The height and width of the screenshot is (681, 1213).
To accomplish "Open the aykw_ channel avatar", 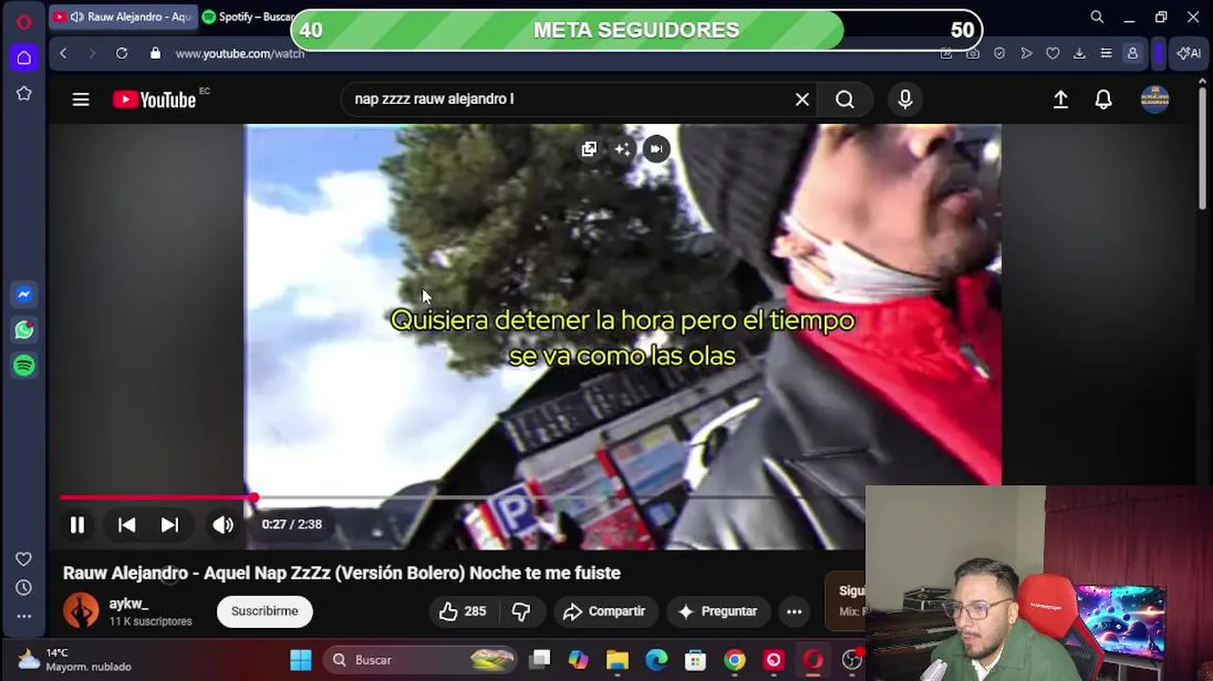I will click(80, 611).
